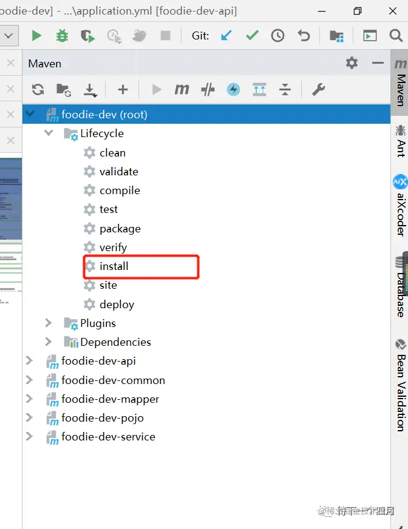
Task: Open the Database side tab
Action: coord(401,287)
